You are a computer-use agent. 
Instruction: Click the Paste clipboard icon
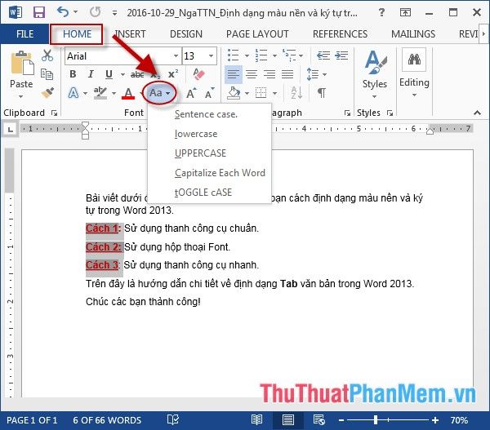tap(22, 63)
